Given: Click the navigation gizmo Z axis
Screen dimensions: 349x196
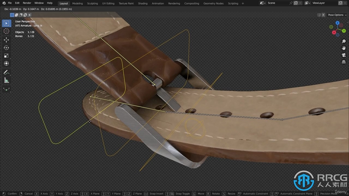Looking at the screenshot, I should [338, 23].
